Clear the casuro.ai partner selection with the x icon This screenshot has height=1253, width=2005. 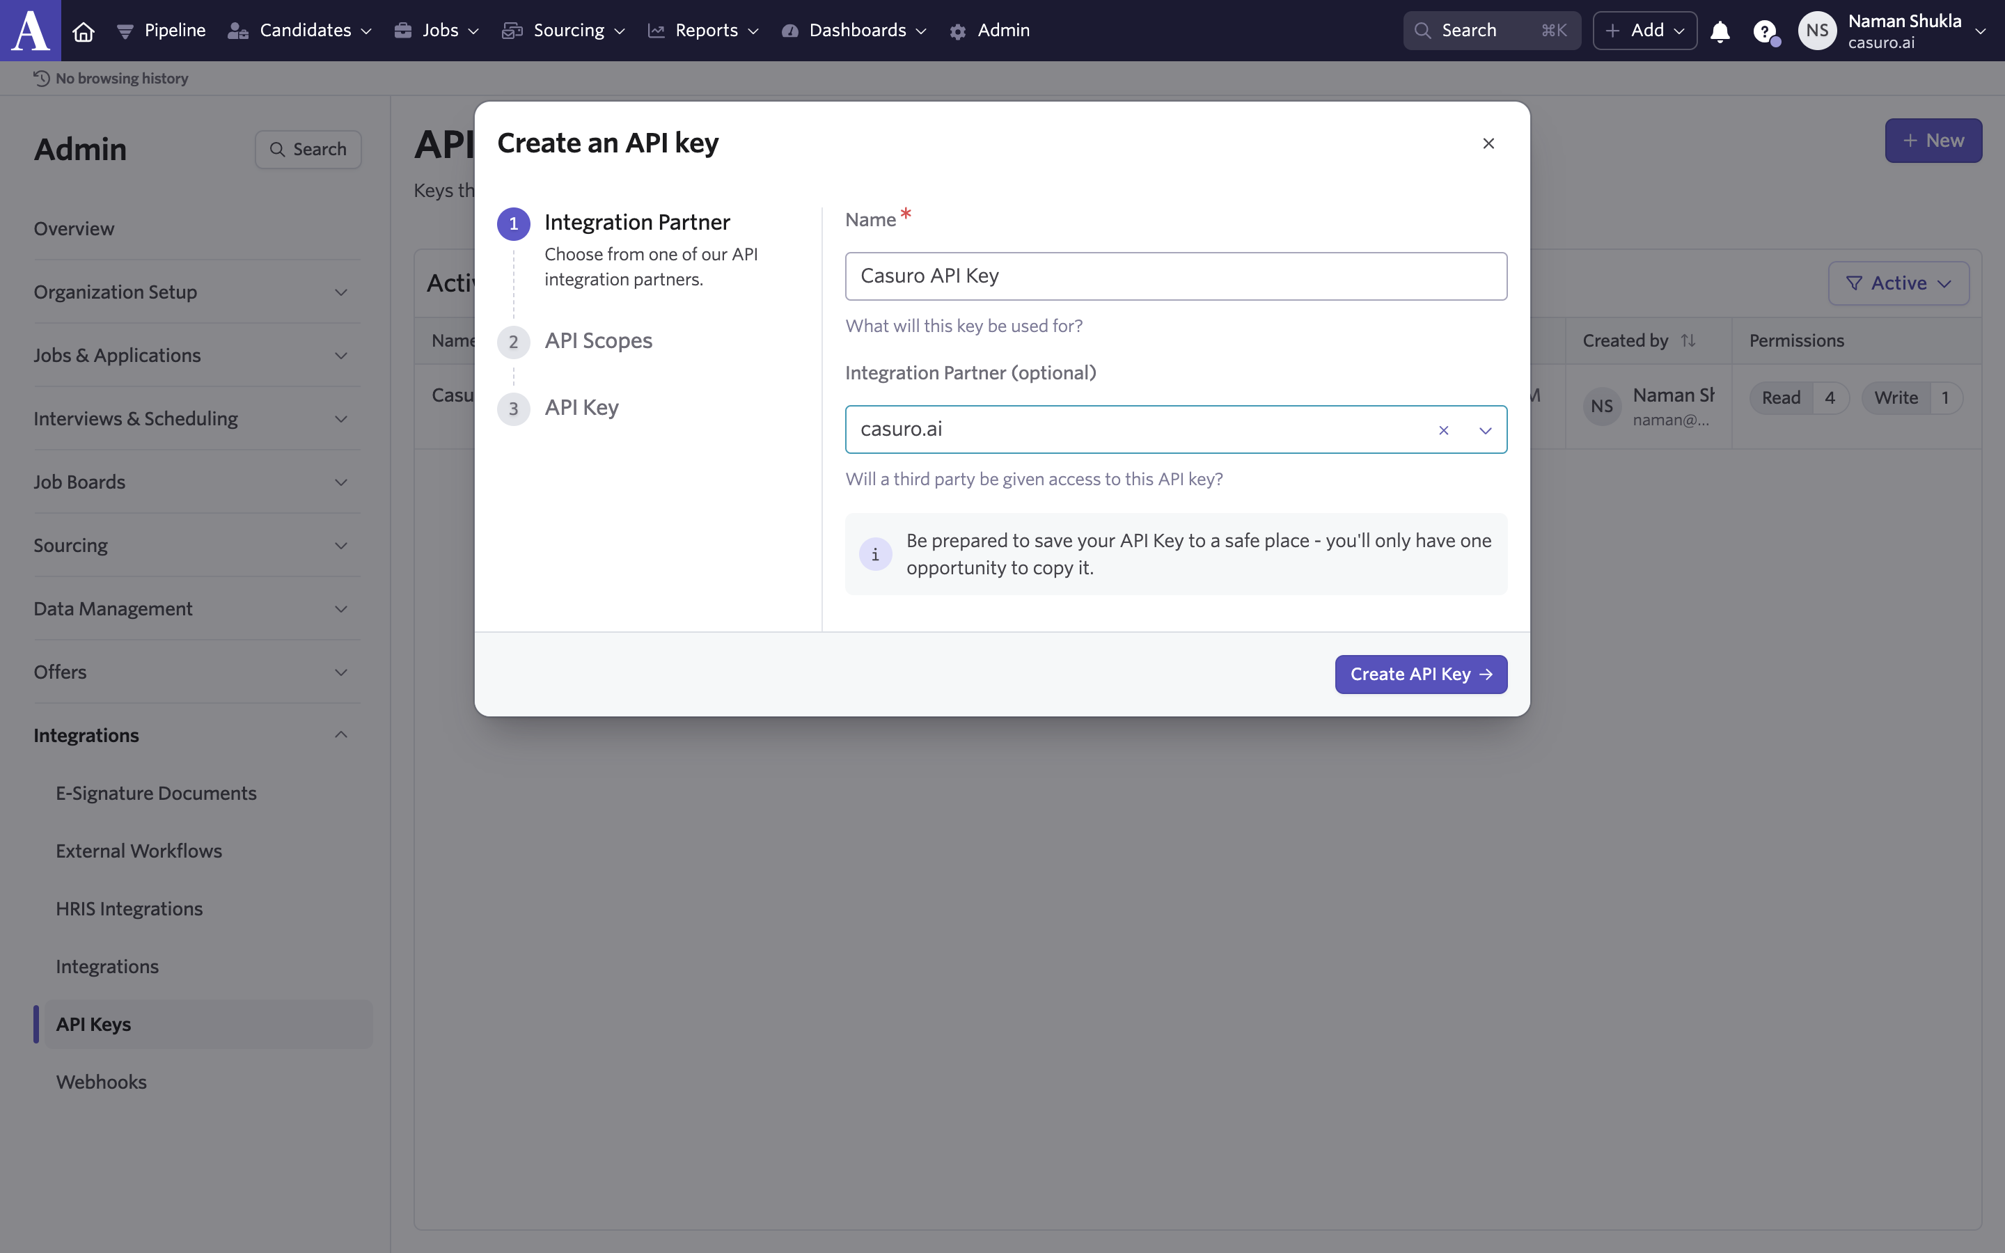coord(1443,430)
